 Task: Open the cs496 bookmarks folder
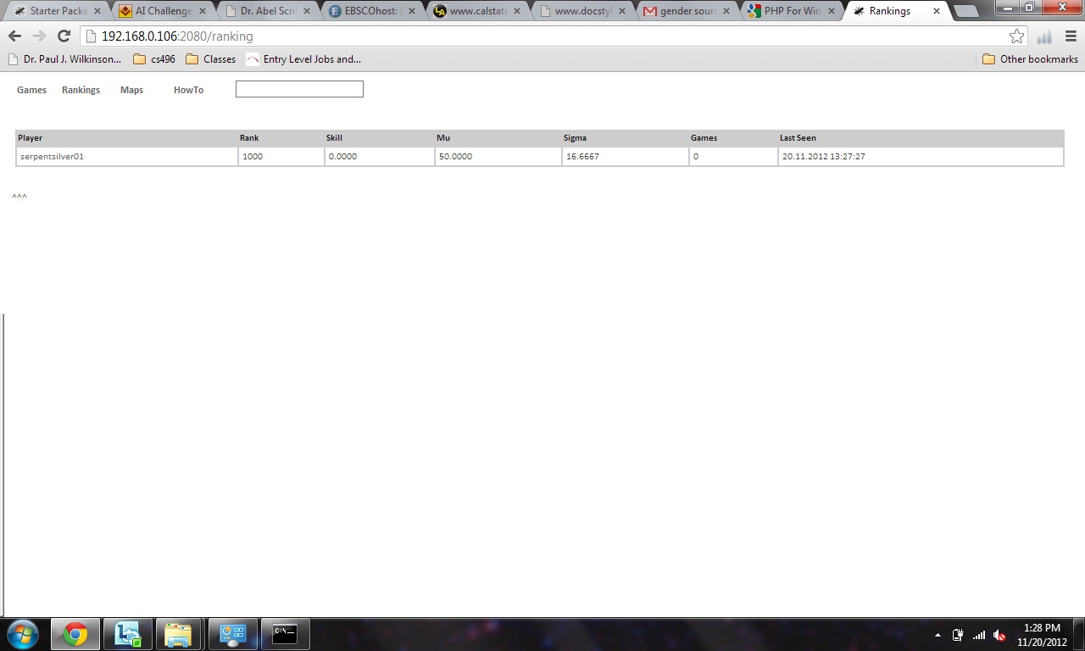tap(154, 59)
